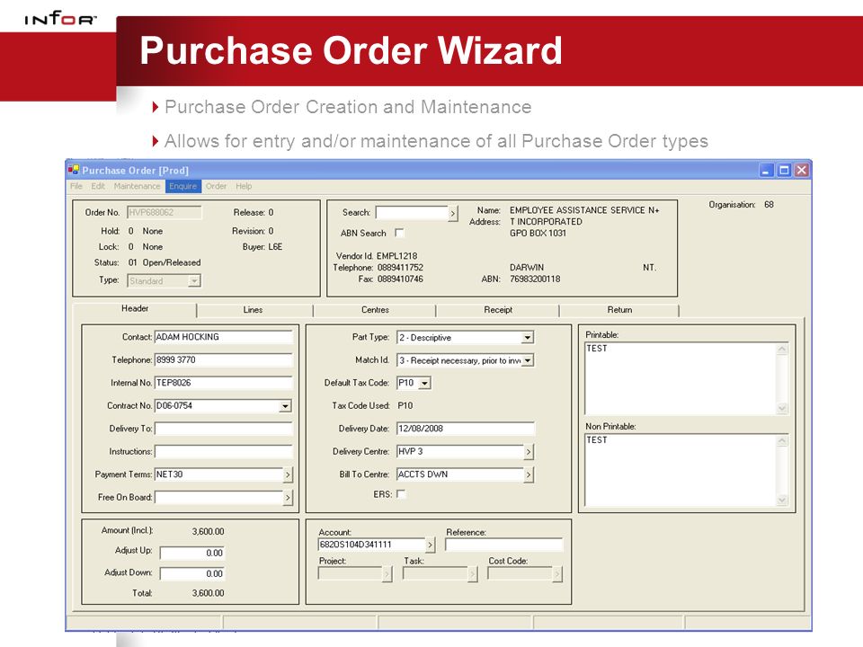Open the Maintenance menu
Image resolution: width=863 pixels, height=647 pixels.
click(x=137, y=186)
